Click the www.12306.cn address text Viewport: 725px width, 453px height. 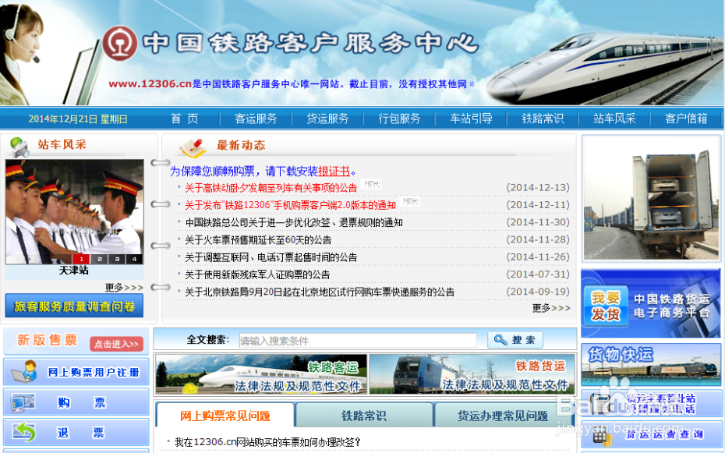tap(150, 83)
